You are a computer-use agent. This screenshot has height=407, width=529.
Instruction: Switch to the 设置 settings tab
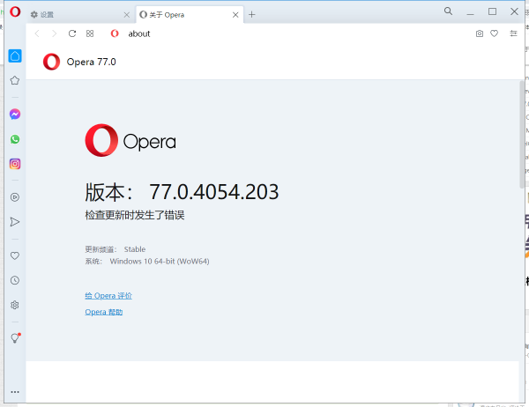click(78, 14)
